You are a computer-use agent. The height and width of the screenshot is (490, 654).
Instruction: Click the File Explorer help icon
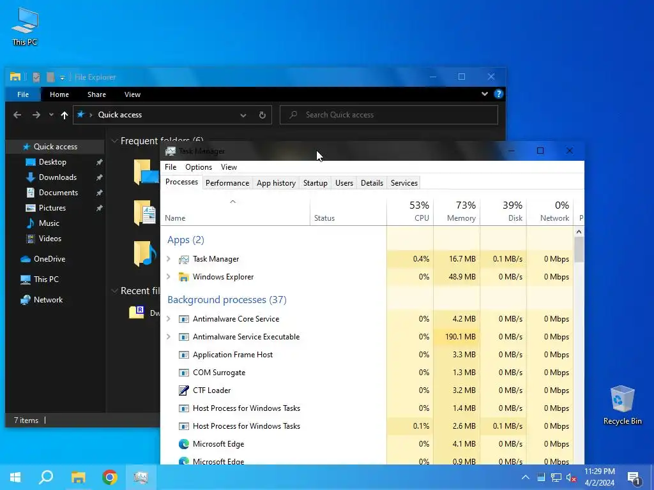[x=498, y=94]
